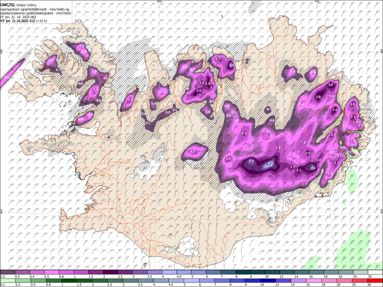Select the rain legend swatch between 1 and 1.5
Screen dimensions: 383x287
(69, 280)
